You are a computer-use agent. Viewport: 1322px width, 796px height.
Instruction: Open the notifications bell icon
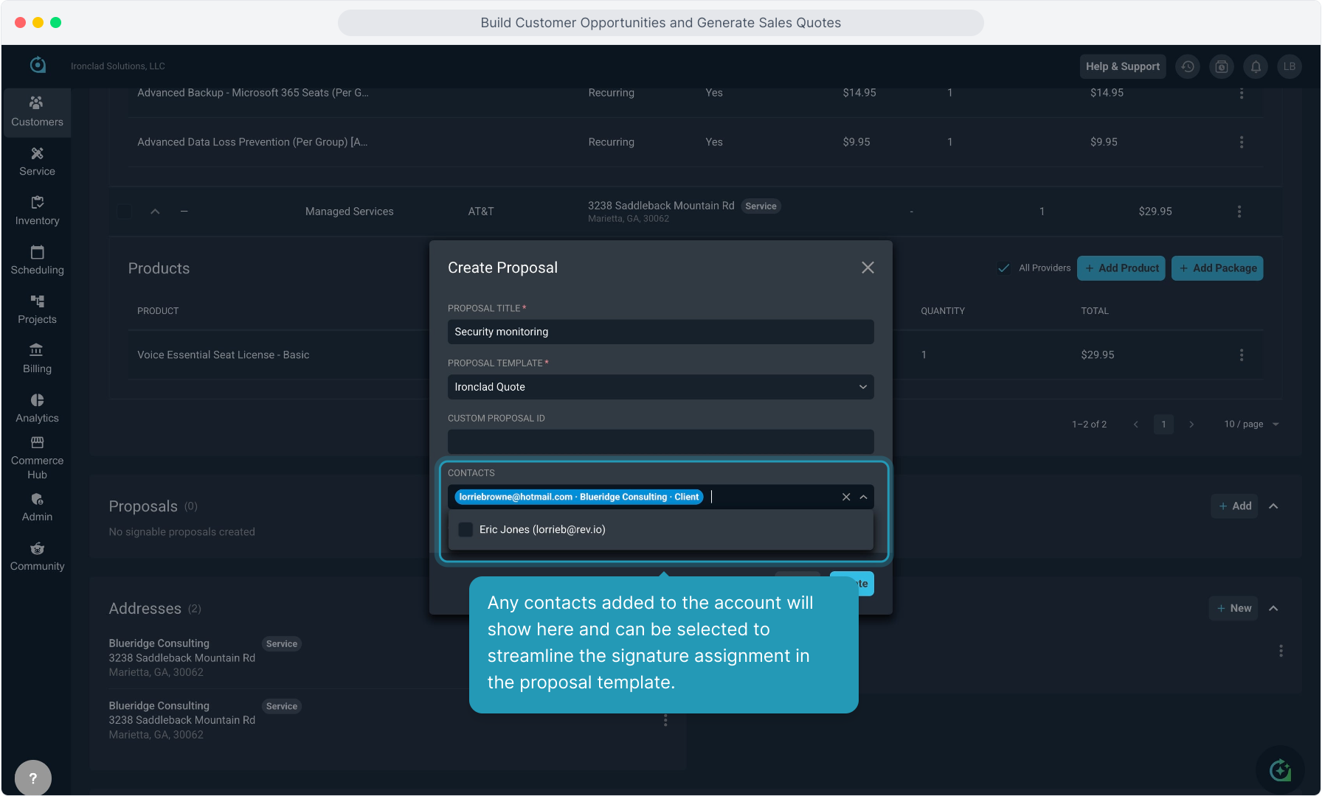1256,66
